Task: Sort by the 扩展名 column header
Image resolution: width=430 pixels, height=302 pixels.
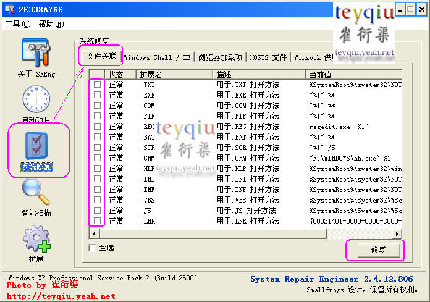Action: [x=174, y=74]
